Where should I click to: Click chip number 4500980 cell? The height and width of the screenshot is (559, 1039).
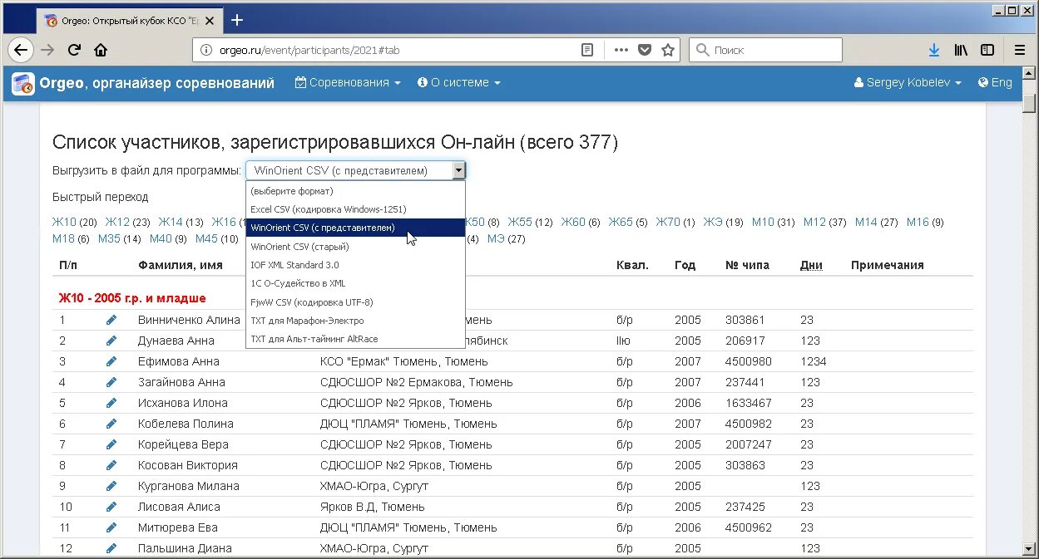pos(749,361)
